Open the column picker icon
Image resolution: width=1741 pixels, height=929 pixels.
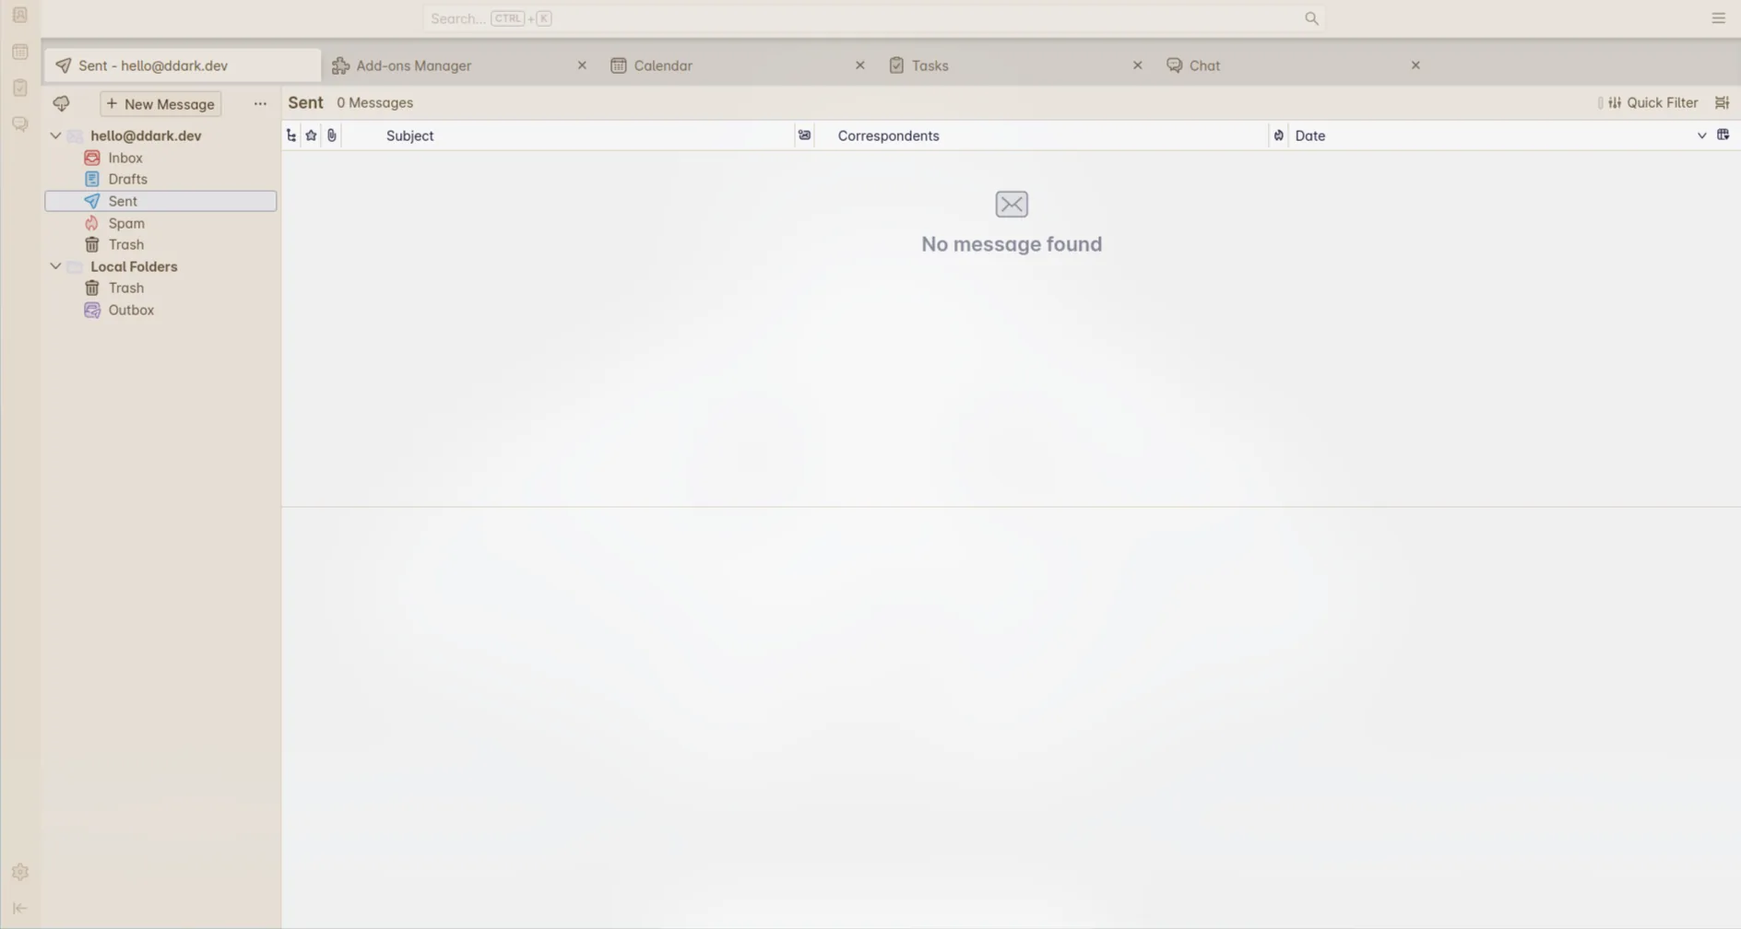pyautogui.click(x=1723, y=135)
